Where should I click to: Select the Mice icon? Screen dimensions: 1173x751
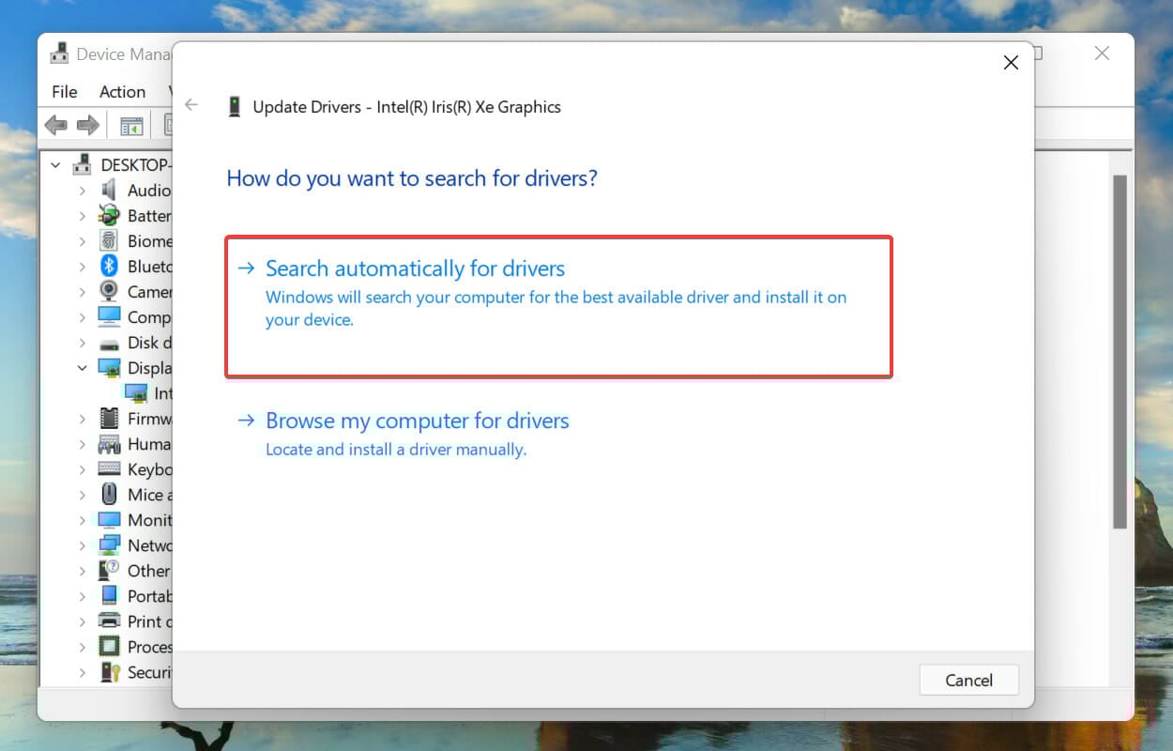coord(110,495)
